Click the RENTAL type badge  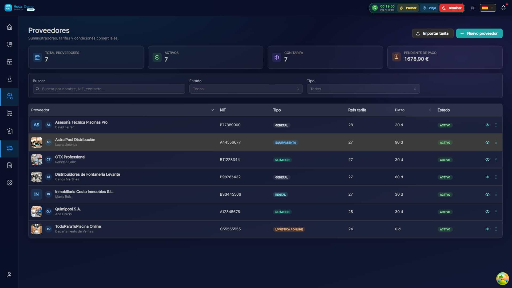tap(280, 195)
